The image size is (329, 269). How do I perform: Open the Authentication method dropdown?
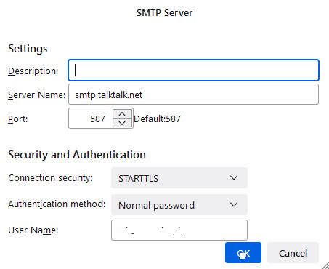pyautogui.click(x=179, y=205)
